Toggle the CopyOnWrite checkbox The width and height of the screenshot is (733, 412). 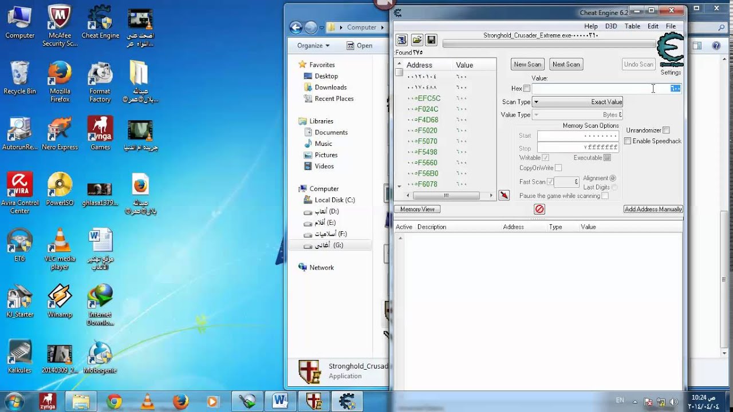558,168
